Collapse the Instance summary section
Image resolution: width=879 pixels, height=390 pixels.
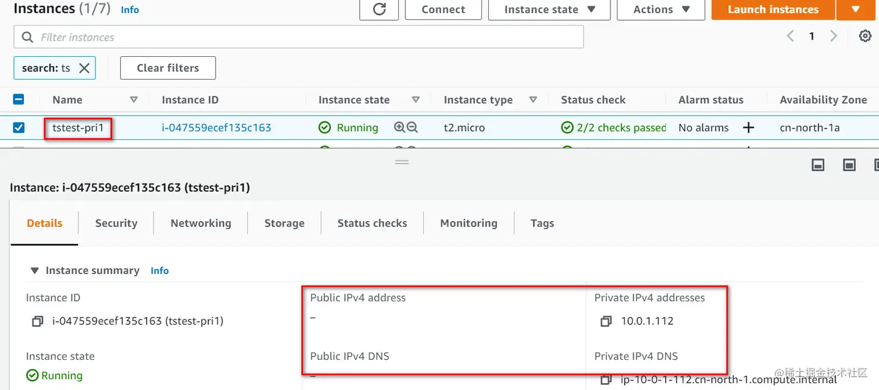point(35,270)
